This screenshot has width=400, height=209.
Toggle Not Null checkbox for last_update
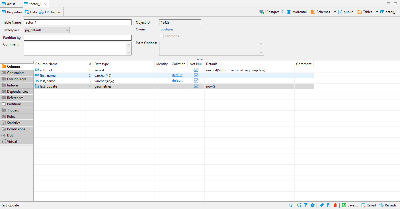tap(196, 86)
